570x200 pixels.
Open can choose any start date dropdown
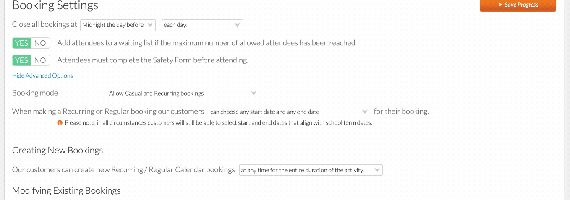pos(290,112)
